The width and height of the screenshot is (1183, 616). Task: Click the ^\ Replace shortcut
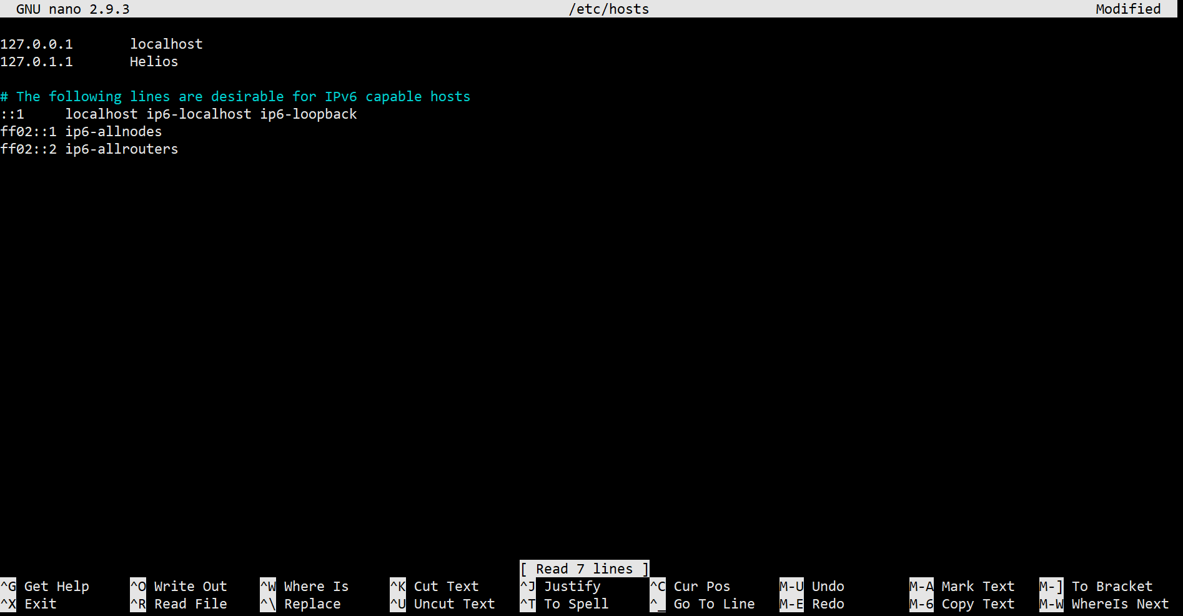(301, 604)
